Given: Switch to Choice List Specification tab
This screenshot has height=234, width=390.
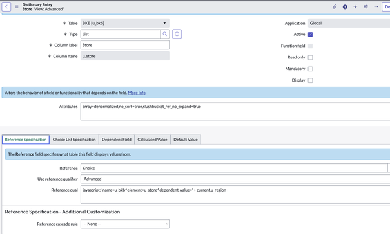Looking at the screenshot, I should point(74,139).
